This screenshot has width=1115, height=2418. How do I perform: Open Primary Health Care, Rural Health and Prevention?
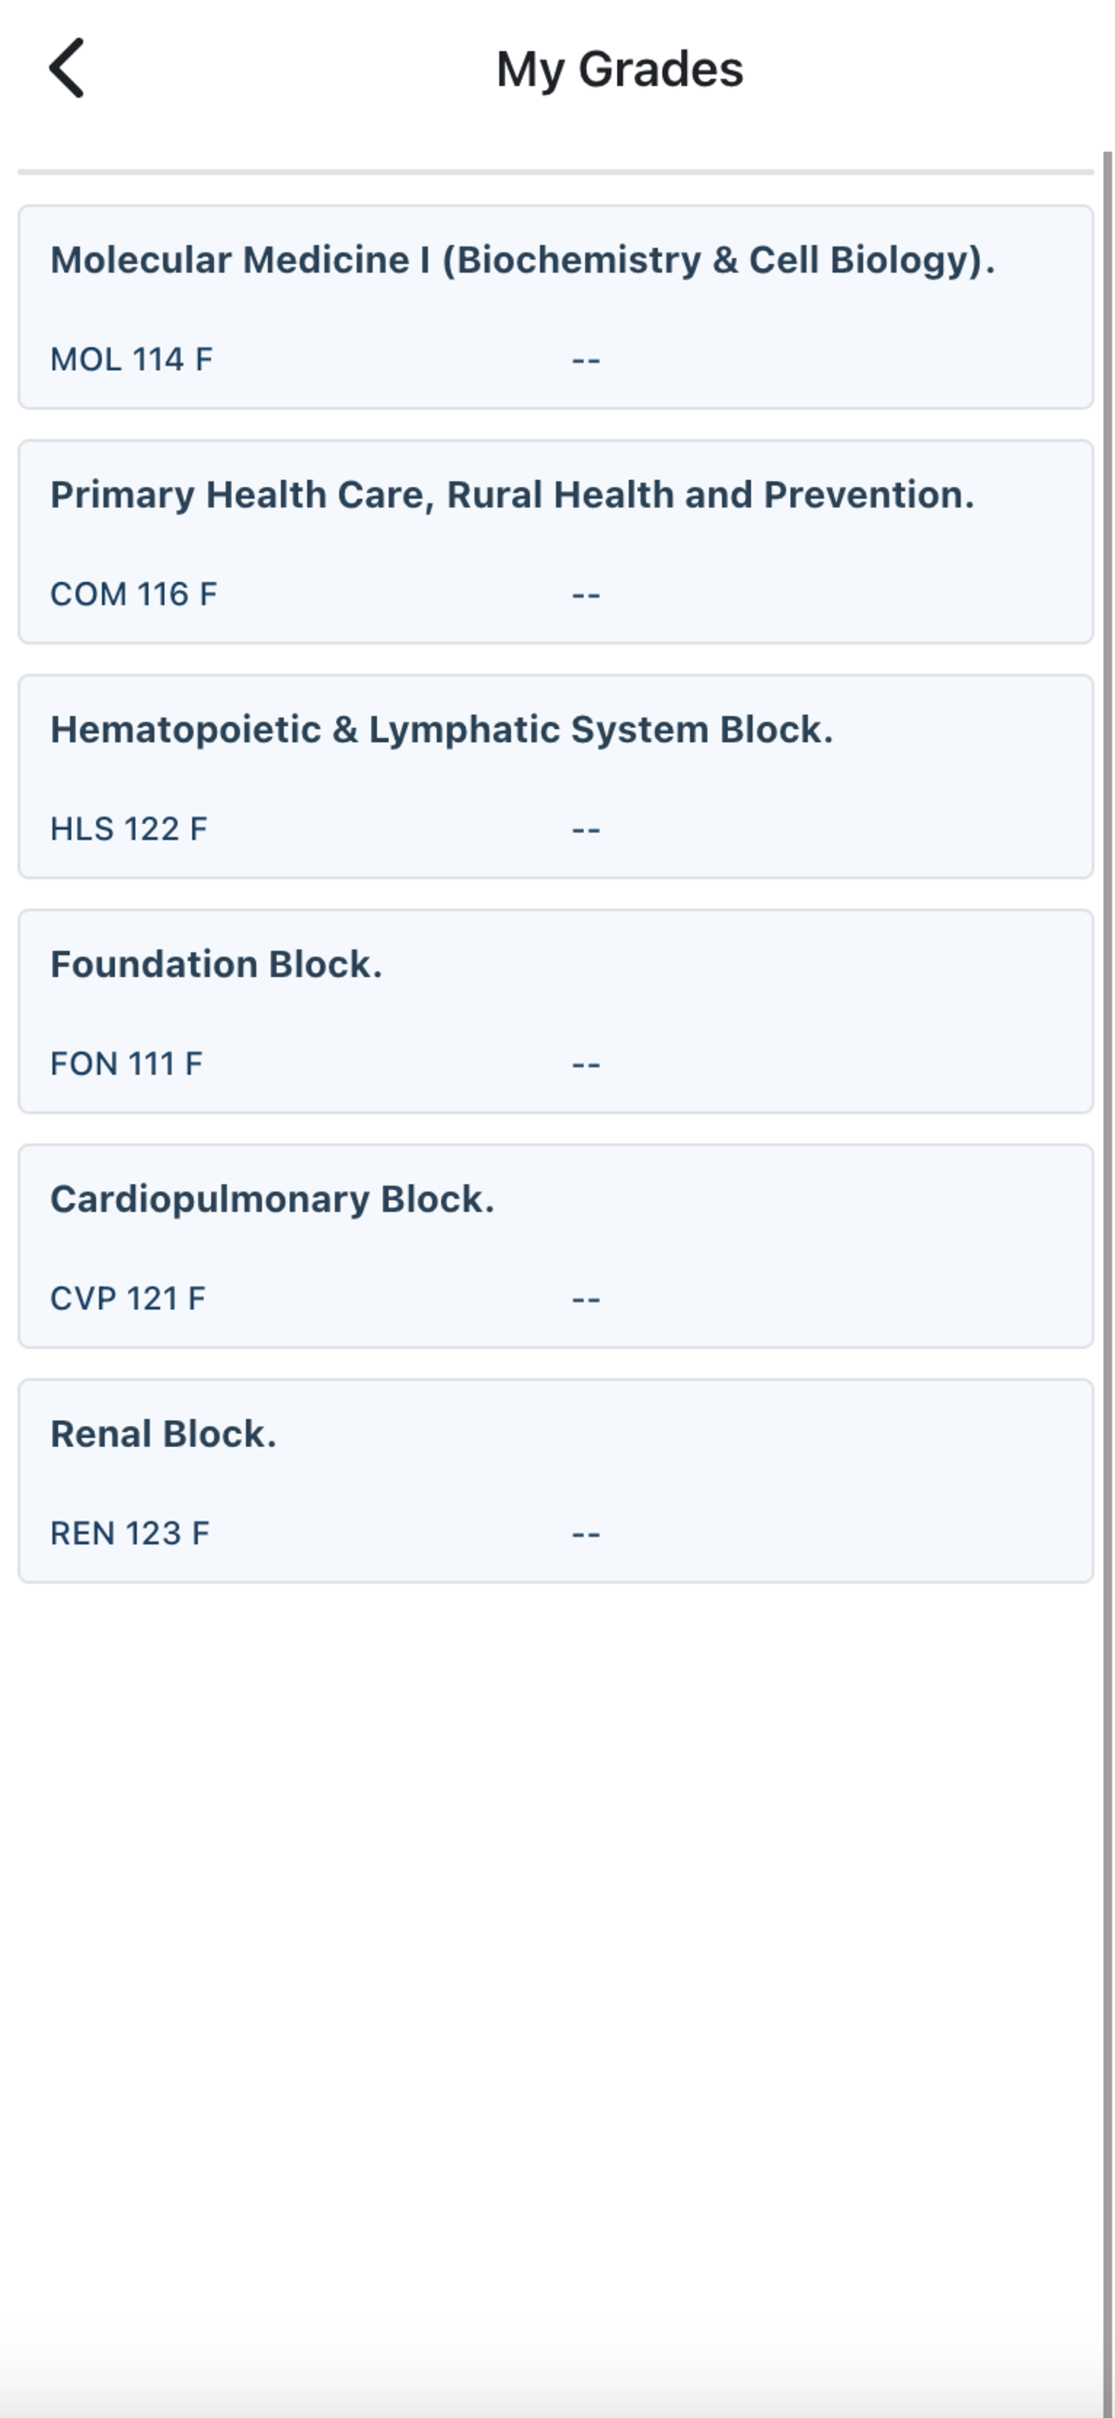pyautogui.click(x=513, y=495)
